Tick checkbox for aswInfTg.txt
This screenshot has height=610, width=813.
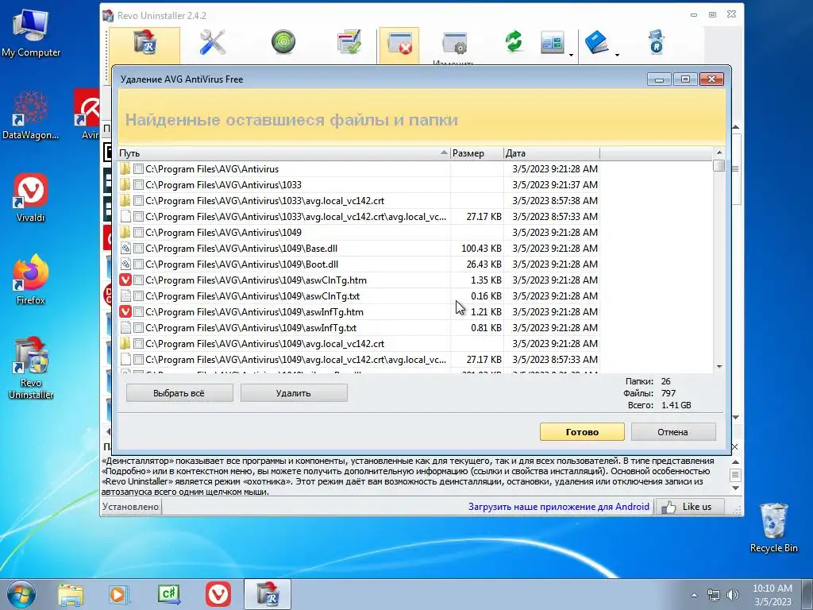click(x=138, y=328)
